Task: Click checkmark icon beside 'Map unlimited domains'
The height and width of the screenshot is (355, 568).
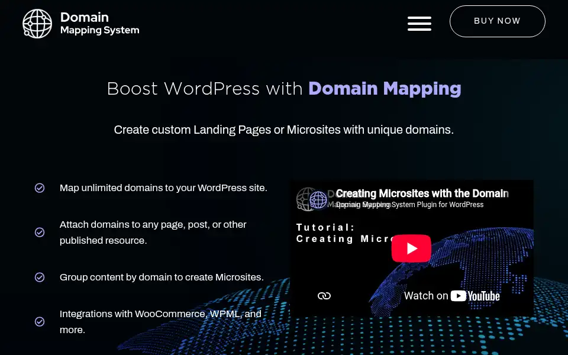Action: click(40, 188)
